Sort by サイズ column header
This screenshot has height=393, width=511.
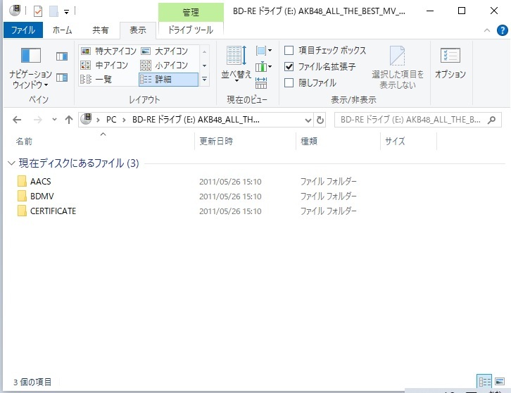point(408,142)
